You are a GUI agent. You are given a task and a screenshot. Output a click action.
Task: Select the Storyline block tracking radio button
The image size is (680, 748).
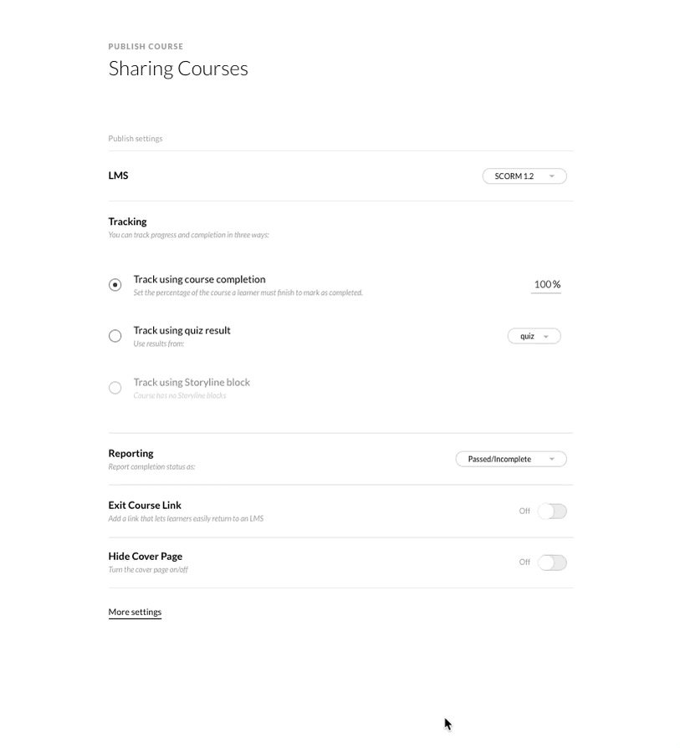(115, 388)
